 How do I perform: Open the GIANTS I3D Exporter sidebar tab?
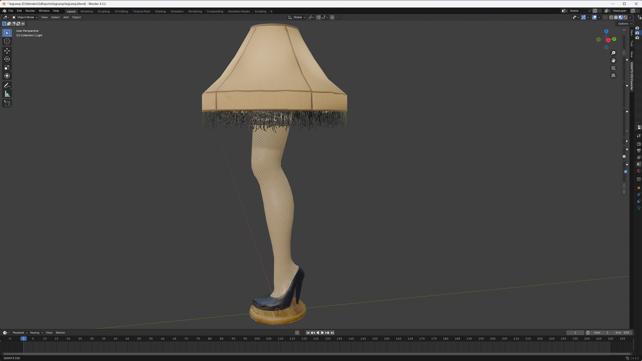pos(631,76)
